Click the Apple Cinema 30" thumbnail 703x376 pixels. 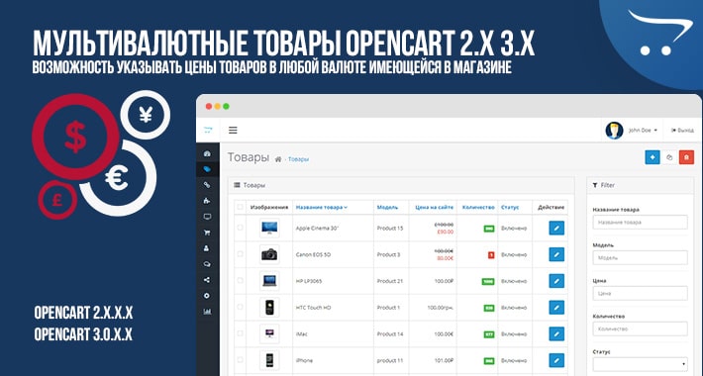[x=269, y=229]
